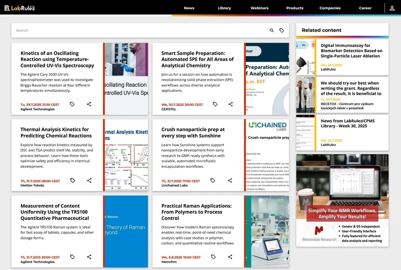401x270 pixels.
Task: Click the 'GERSTEL' company name
Action: click(x=169, y=109)
